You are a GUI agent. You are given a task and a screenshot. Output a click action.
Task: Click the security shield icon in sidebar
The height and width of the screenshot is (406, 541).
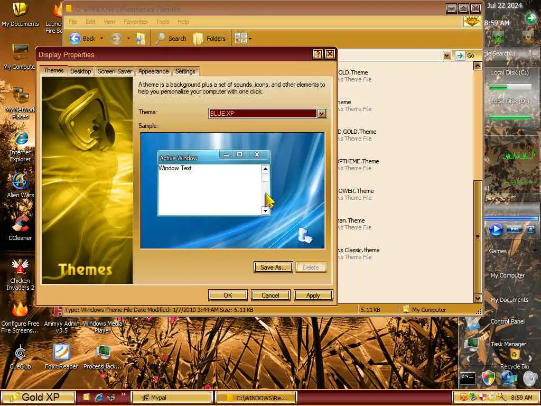(489, 378)
